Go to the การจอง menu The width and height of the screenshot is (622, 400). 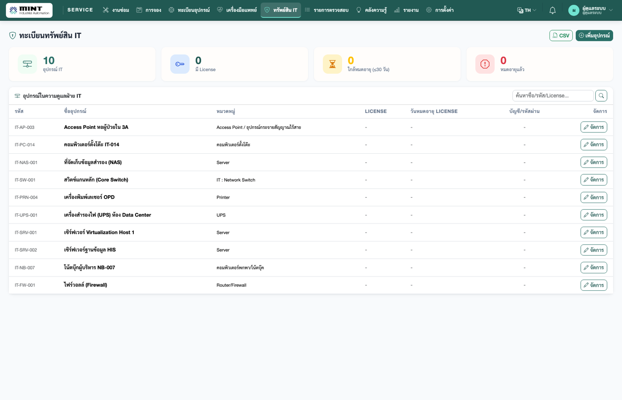coord(149,10)
